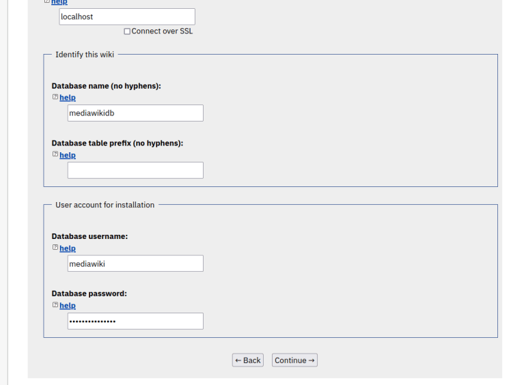511x385 pixels.
Task: Open the help link for Database table prefix
Action: 68,155
